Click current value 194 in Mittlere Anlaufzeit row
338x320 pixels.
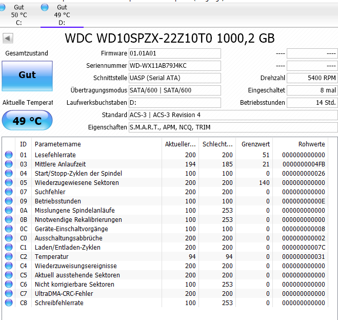190,164
